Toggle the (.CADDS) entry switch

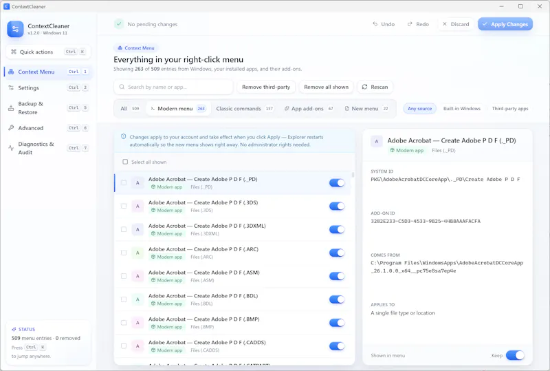coord(337,346)
